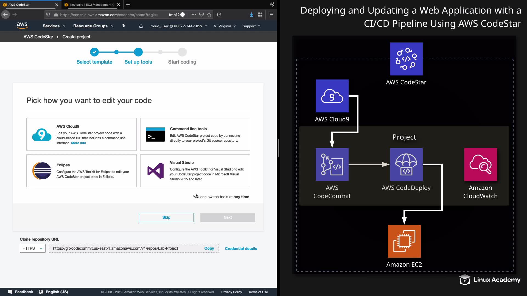This screenshot has height=296, width=527.
Task: Reload the page with refresh icon
Action: coord(219,15)
